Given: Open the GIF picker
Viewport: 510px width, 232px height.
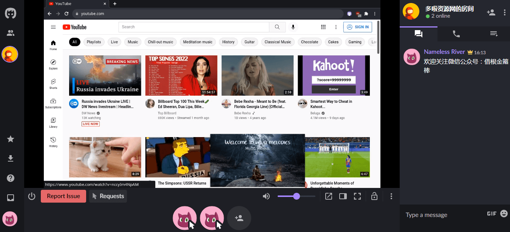Looking at the screenshot, I should point(491,214).
